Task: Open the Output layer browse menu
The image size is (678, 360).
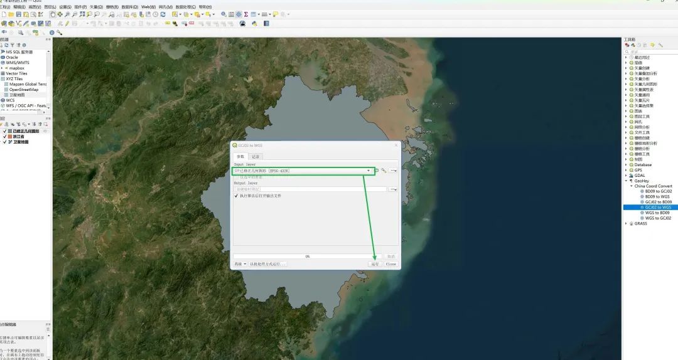Action: [392, 189]
